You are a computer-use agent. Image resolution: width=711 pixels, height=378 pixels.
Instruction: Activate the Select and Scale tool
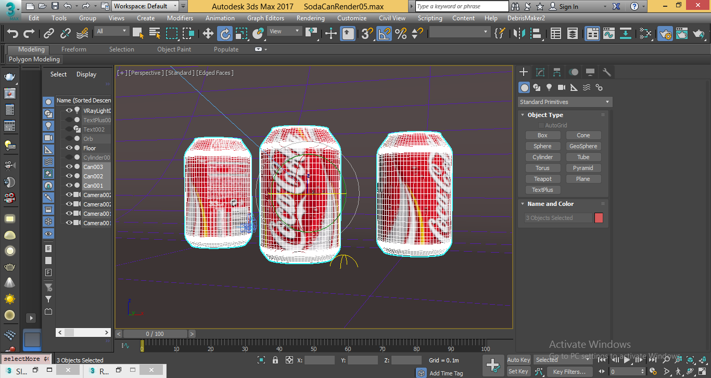(242, 34)
